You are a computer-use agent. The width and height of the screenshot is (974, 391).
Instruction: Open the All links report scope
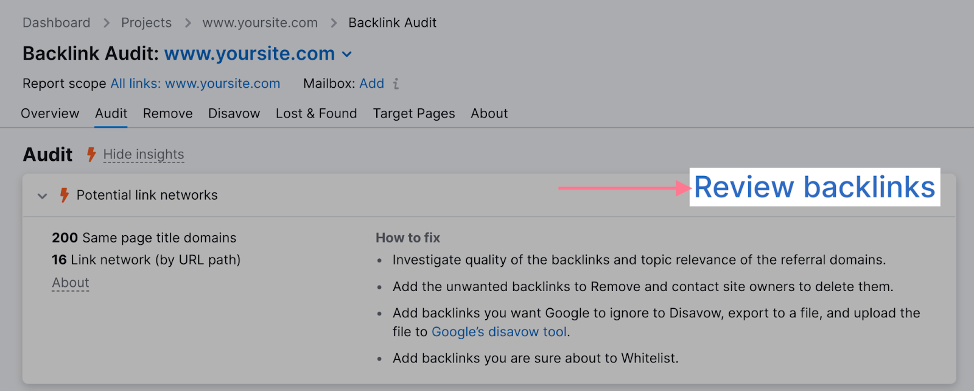(x=195, y=84)
